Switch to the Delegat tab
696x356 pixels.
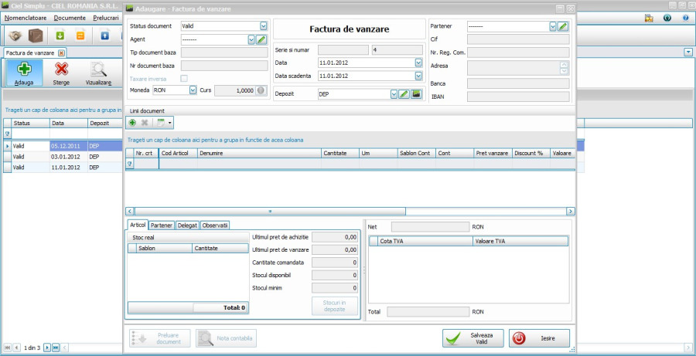tap(187, 225)
